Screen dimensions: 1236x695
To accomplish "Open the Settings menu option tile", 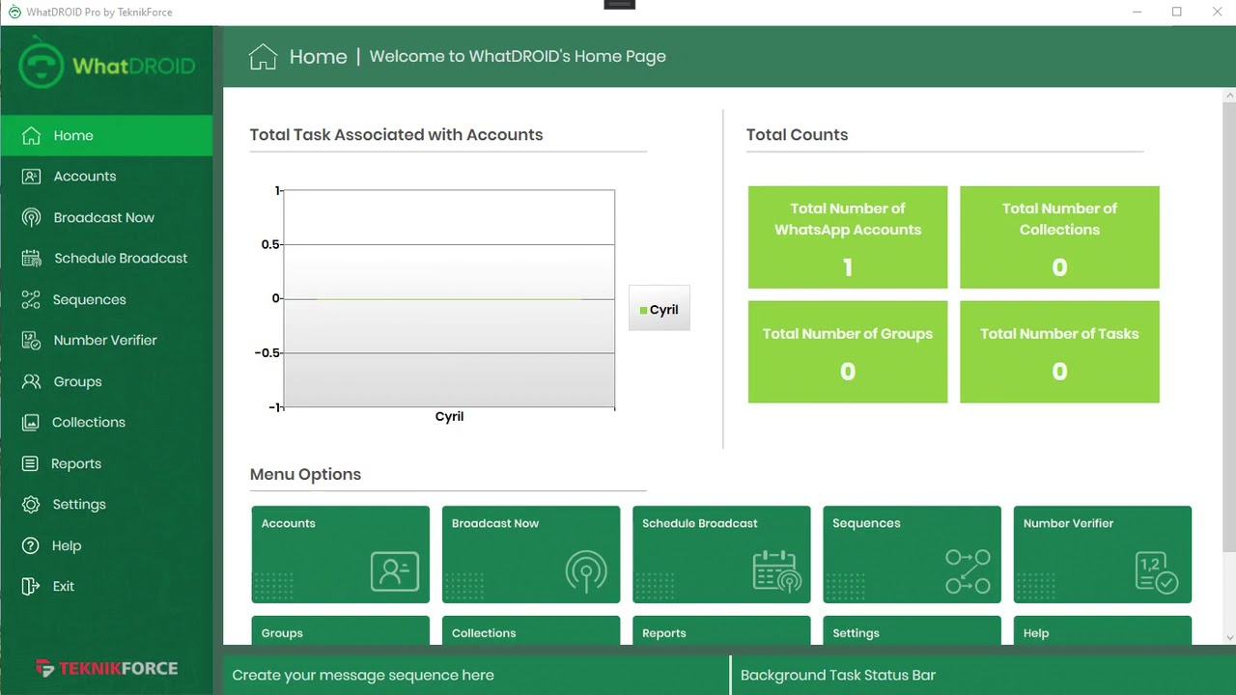I will 913,630.
